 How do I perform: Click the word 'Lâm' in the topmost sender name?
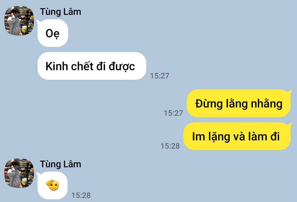72,12
